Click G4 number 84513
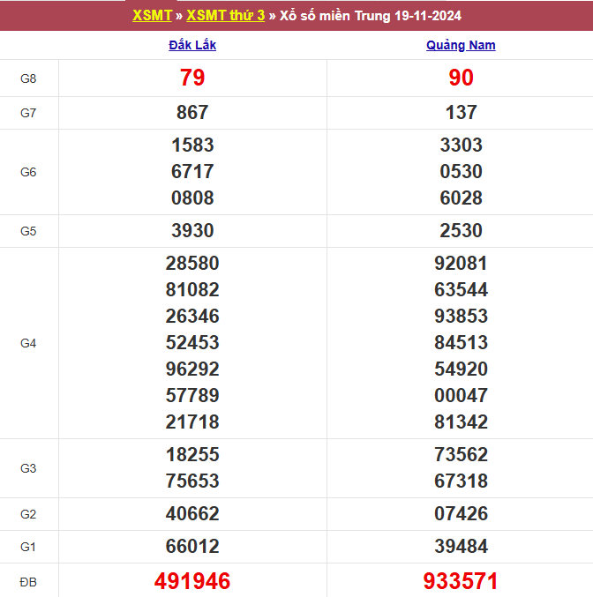 click(461, 342)
